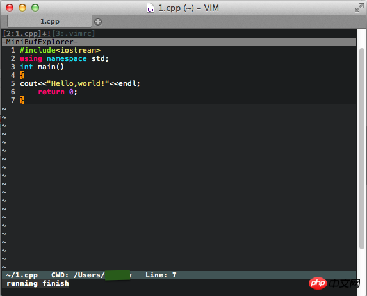The width and height of the screenshot is (367, 296).
Task: Toggle full screen with the arrows icon
Action: click(359, 8)
